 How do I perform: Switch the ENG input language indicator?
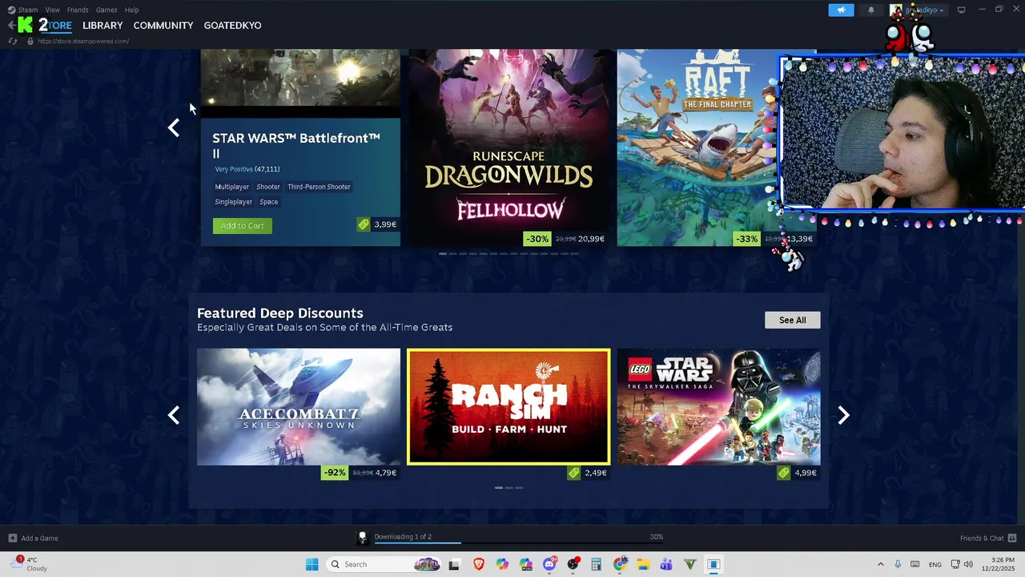tap(935, 564)
